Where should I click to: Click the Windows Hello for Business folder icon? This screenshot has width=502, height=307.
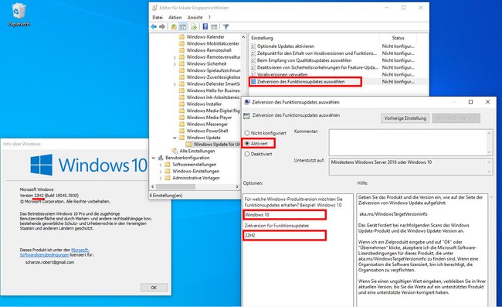[181, 90]
